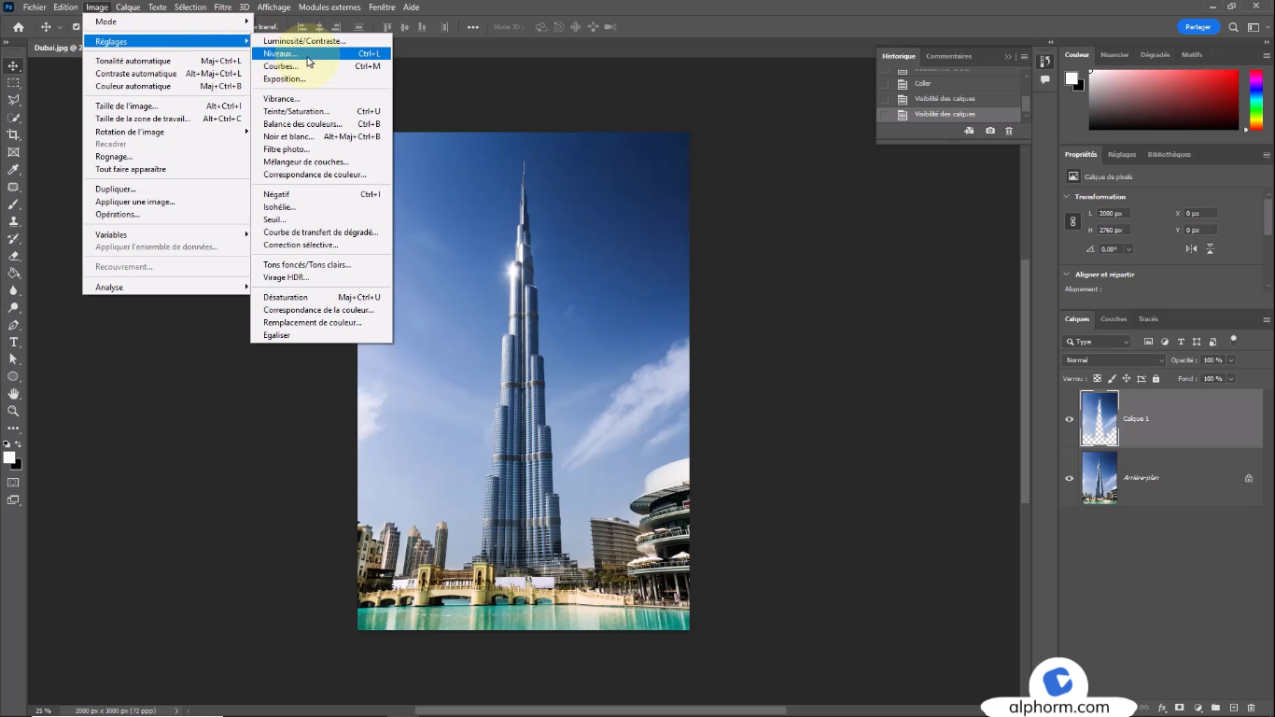Viewport: 1275px width, 717px height.
Task: Hide the Calque 1 layer visibility
Action: tap(1069, 418)
